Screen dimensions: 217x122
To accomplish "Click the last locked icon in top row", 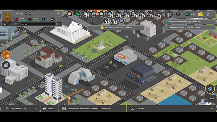I will pyautogui.click(x=157, y=14).
